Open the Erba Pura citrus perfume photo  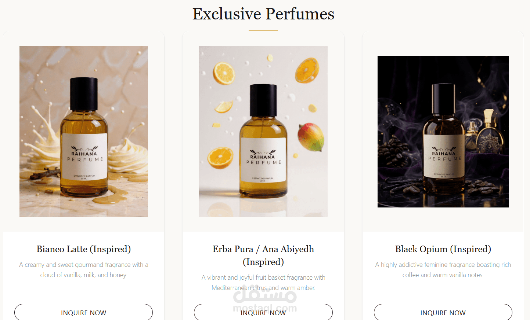tap(263, 131)
